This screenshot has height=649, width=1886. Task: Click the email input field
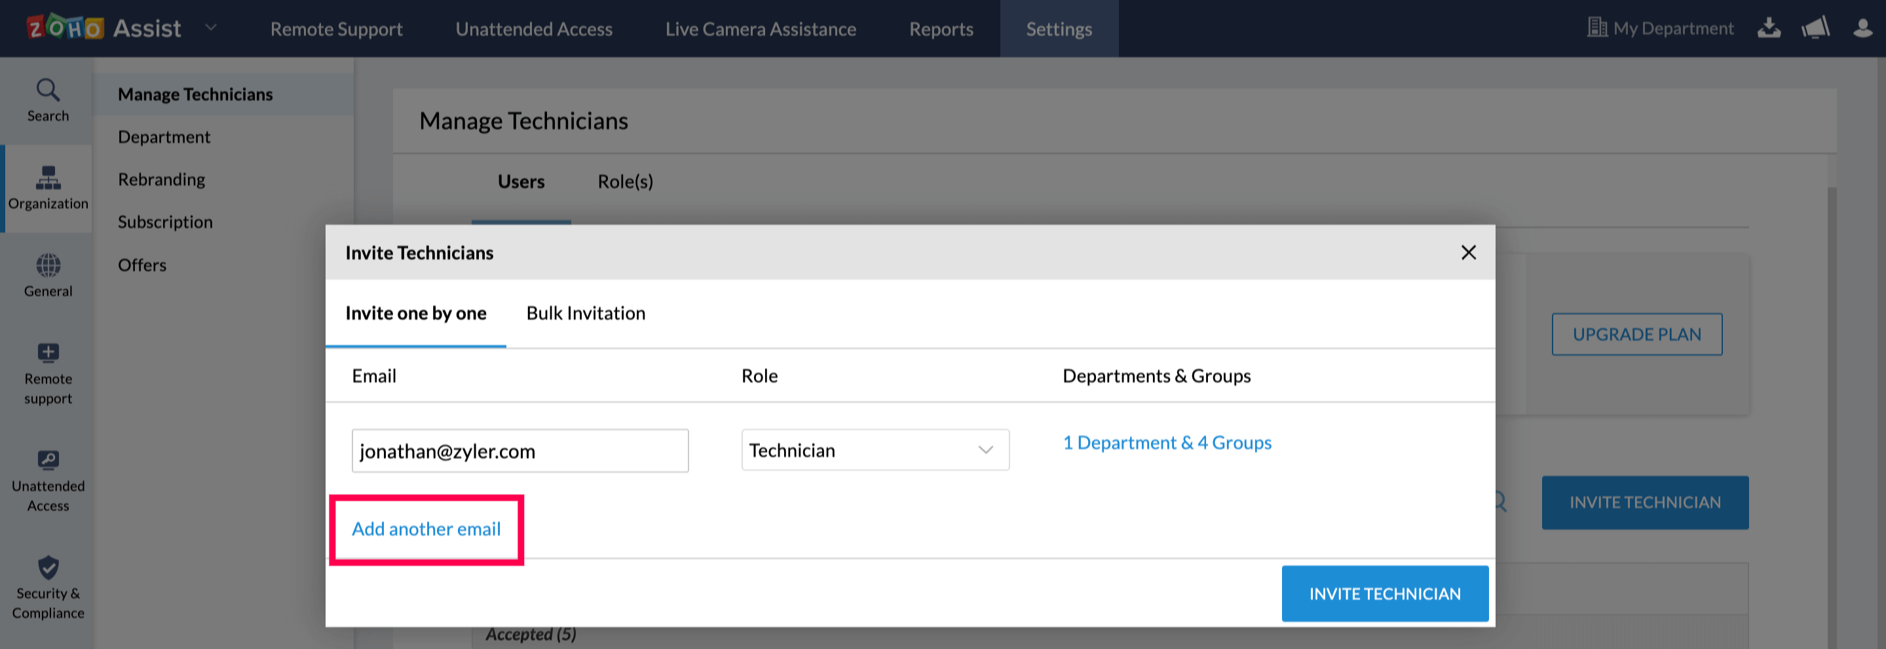tap(520, 451)
